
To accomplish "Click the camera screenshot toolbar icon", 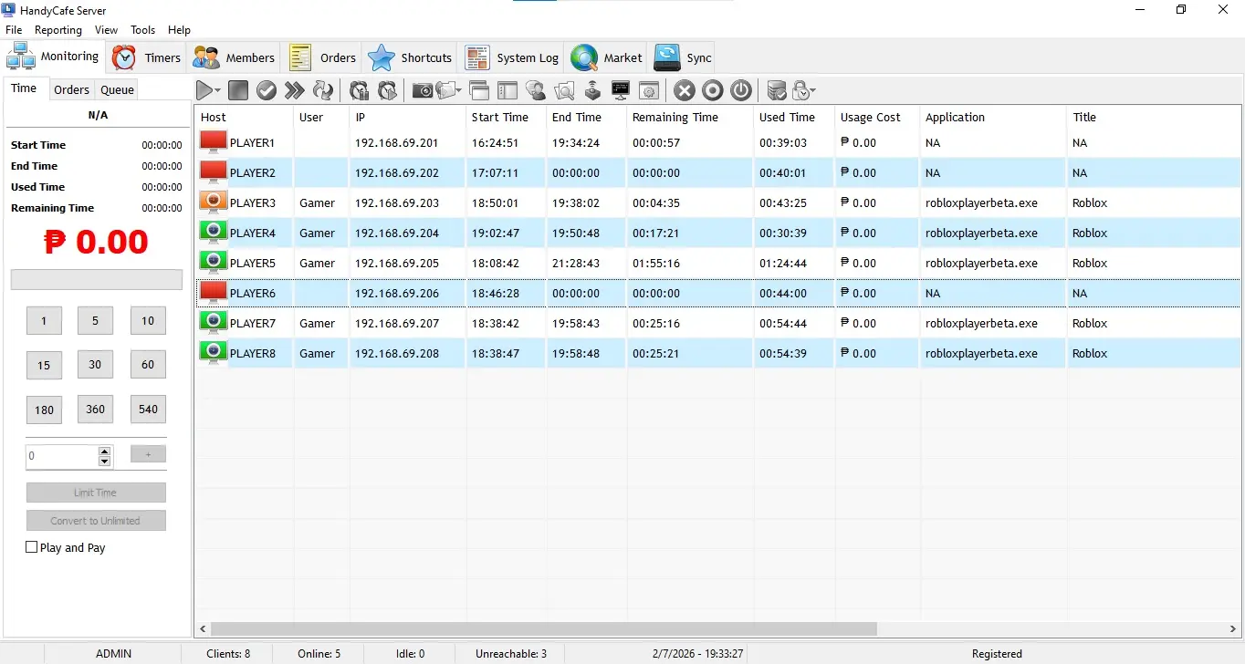I will pos(423,90).
